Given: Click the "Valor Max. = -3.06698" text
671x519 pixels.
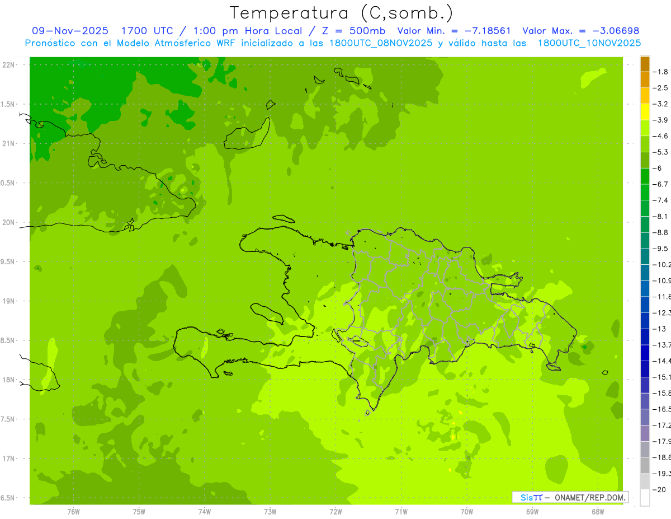Looking at the screenshot, I should pos(580,31).
